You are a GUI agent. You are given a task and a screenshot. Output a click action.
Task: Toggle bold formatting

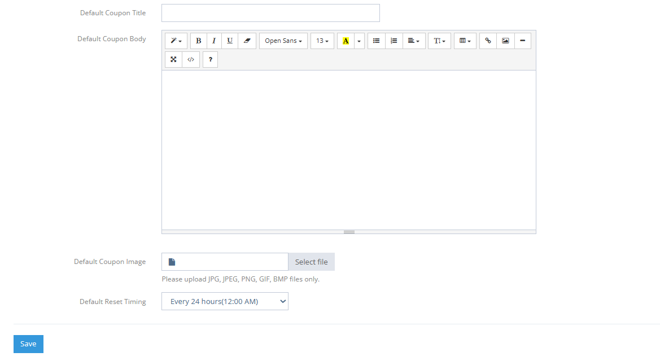coord(199,41)
